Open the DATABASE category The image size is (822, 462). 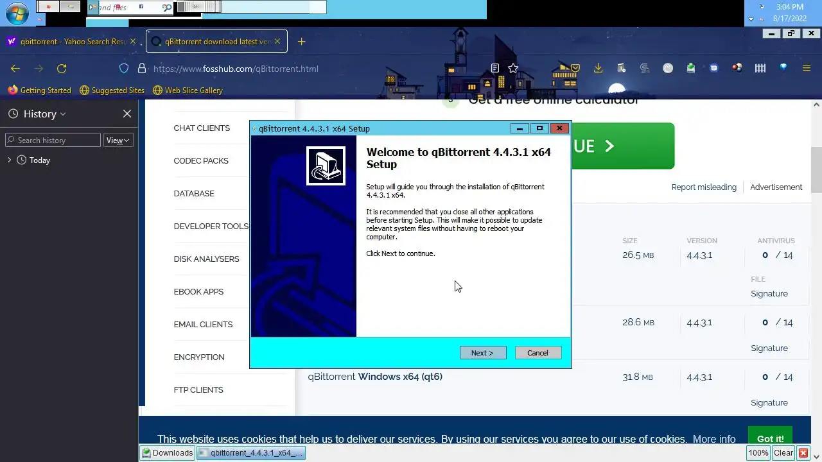click(194, 194)
